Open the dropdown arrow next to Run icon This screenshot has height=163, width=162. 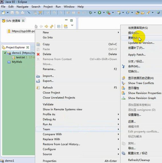click(104, 13)
